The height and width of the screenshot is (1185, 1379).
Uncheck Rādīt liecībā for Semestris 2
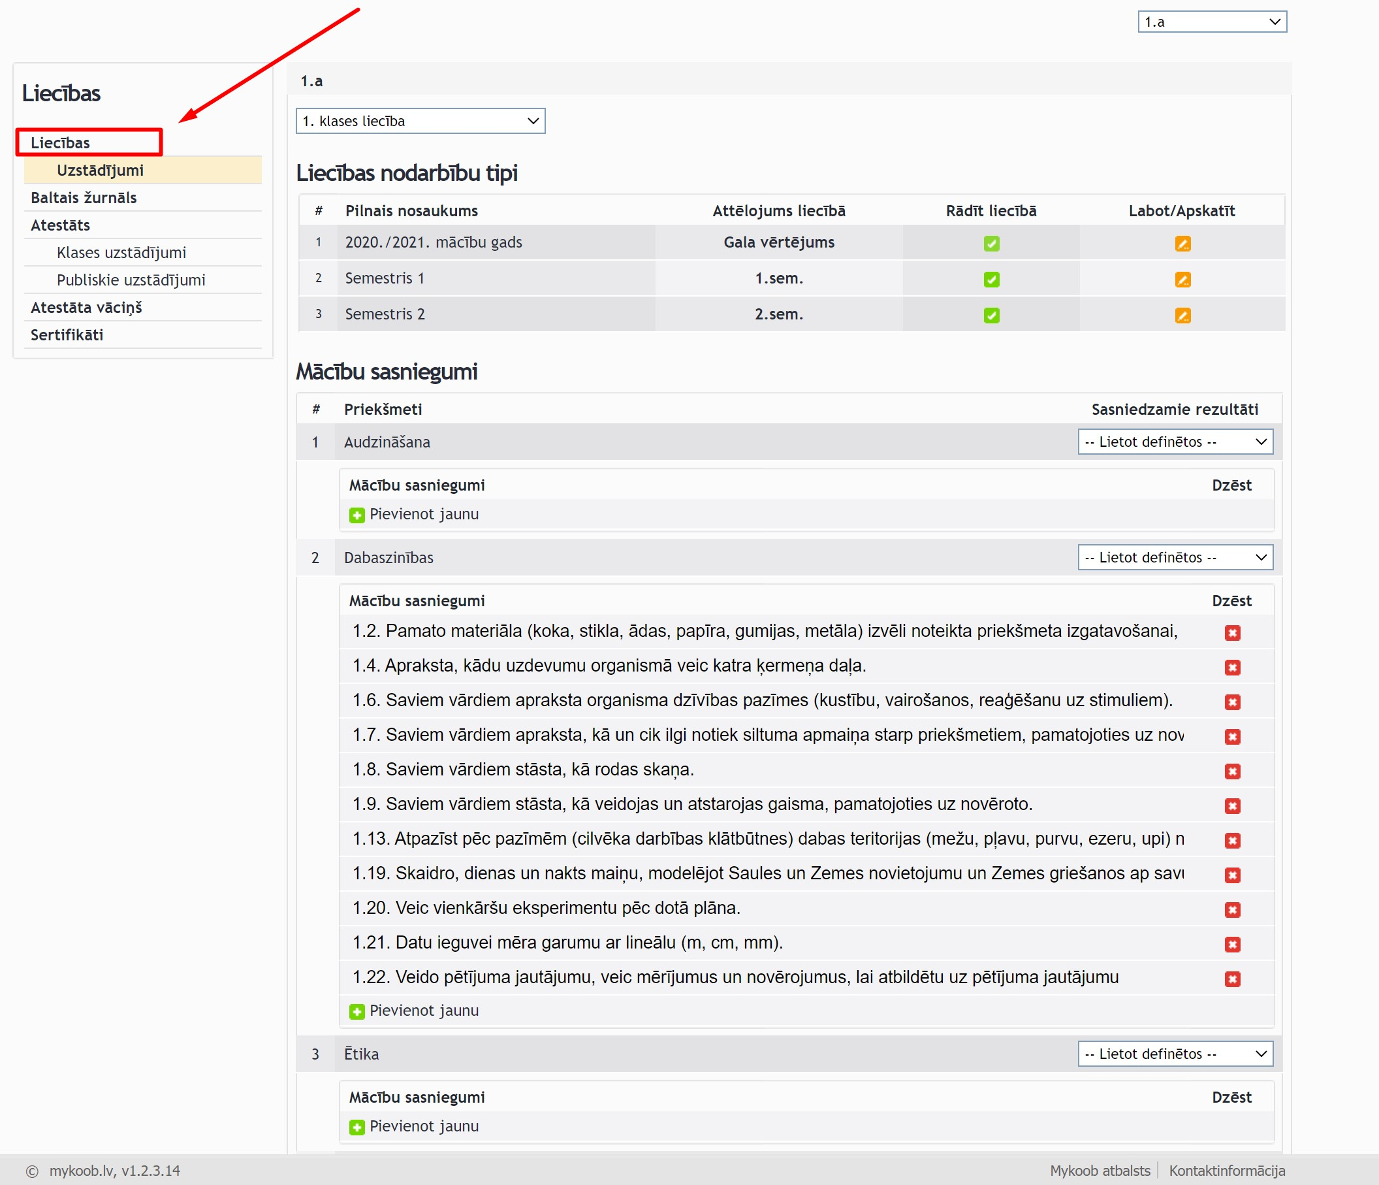pos(991,316)
